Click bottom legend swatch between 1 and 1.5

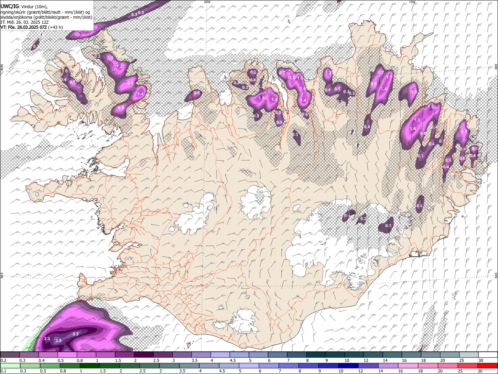pos(90,366)
